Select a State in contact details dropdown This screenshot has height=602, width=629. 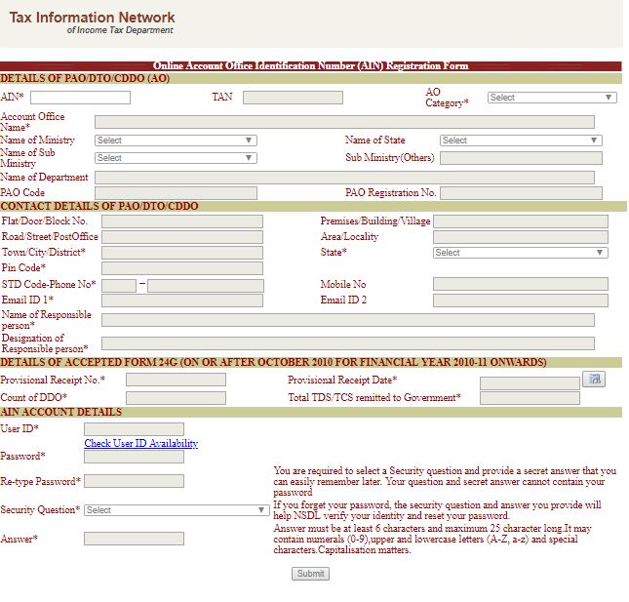(x=520, y=253)
